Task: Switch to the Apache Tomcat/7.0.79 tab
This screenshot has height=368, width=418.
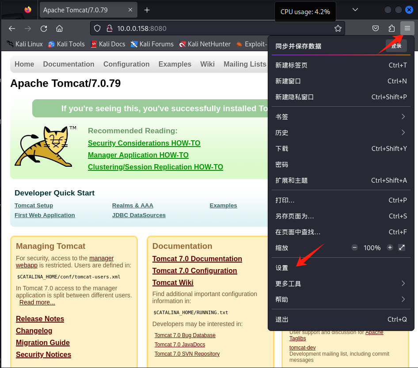Action: (88, 10)
